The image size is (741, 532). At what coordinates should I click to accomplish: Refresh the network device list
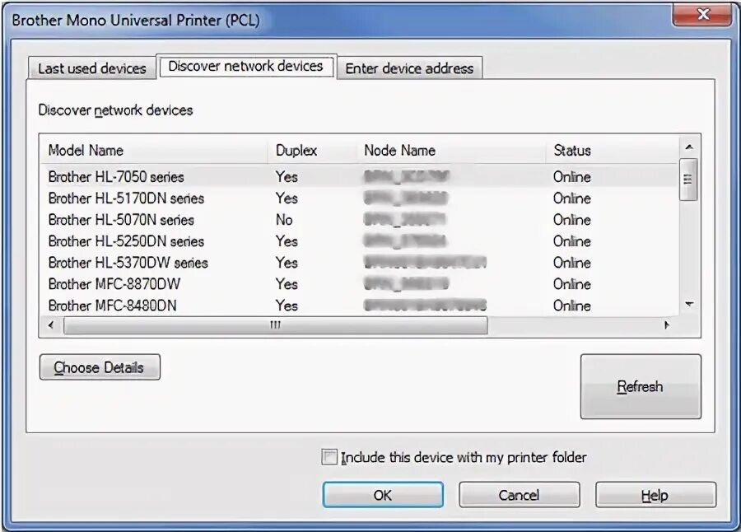point(641,386)
